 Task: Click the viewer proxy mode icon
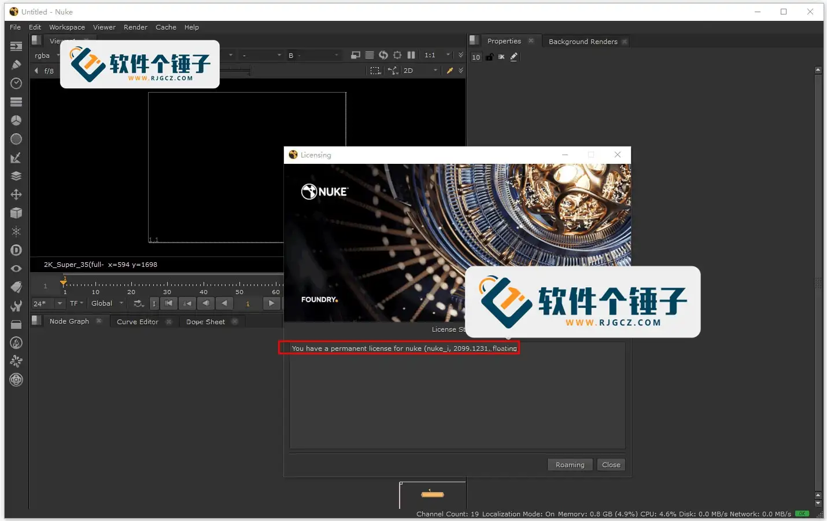356,55
